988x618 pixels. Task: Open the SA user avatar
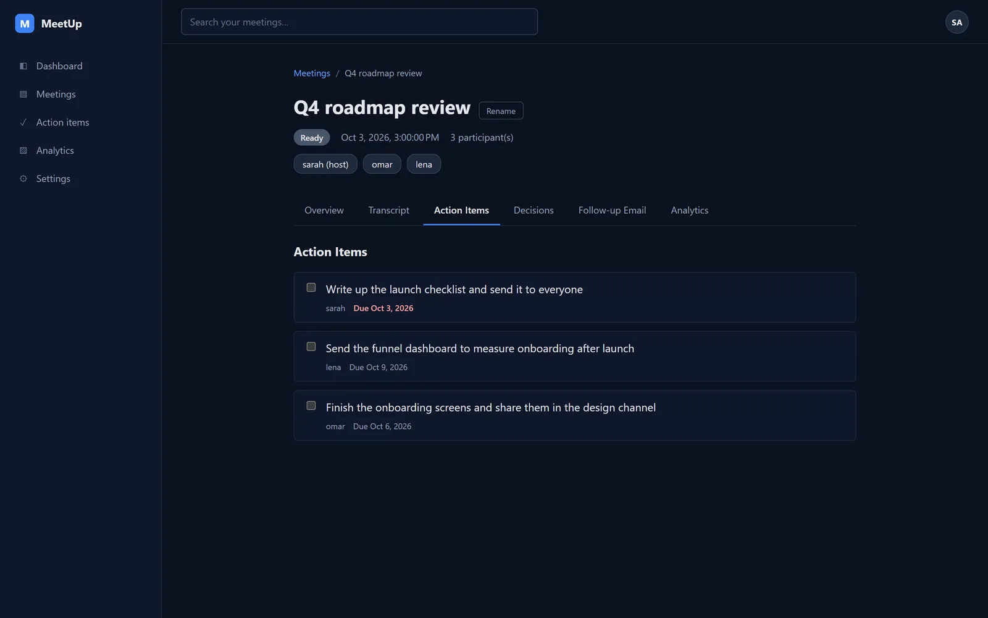point(957,22)
